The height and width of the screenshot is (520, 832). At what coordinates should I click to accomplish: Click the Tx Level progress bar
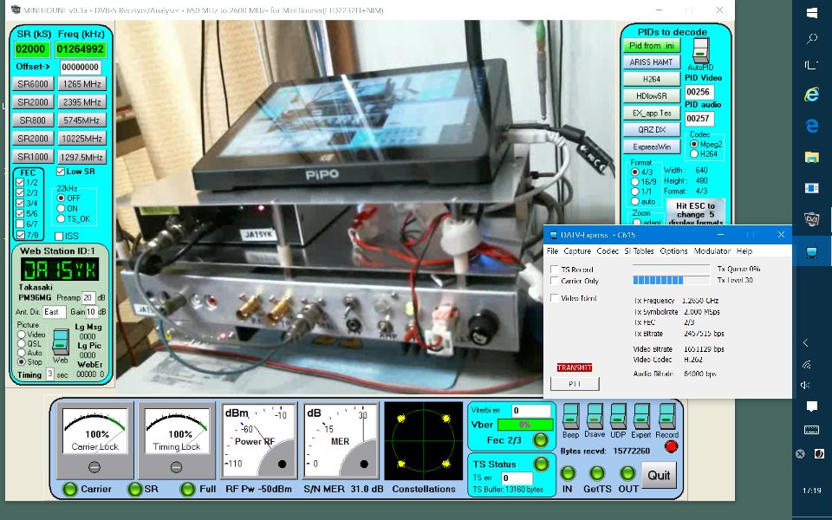click(x=671, y=280)
